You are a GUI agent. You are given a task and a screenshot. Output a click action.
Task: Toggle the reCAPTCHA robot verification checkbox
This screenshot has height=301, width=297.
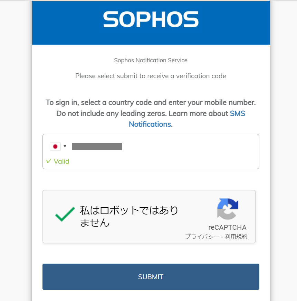[x=65, y=215]
